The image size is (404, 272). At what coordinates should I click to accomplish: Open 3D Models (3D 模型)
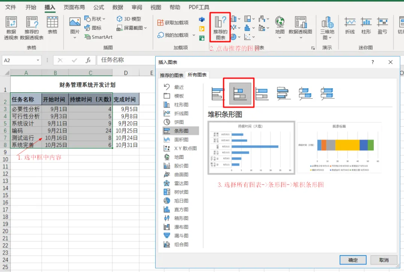point(129,19)
